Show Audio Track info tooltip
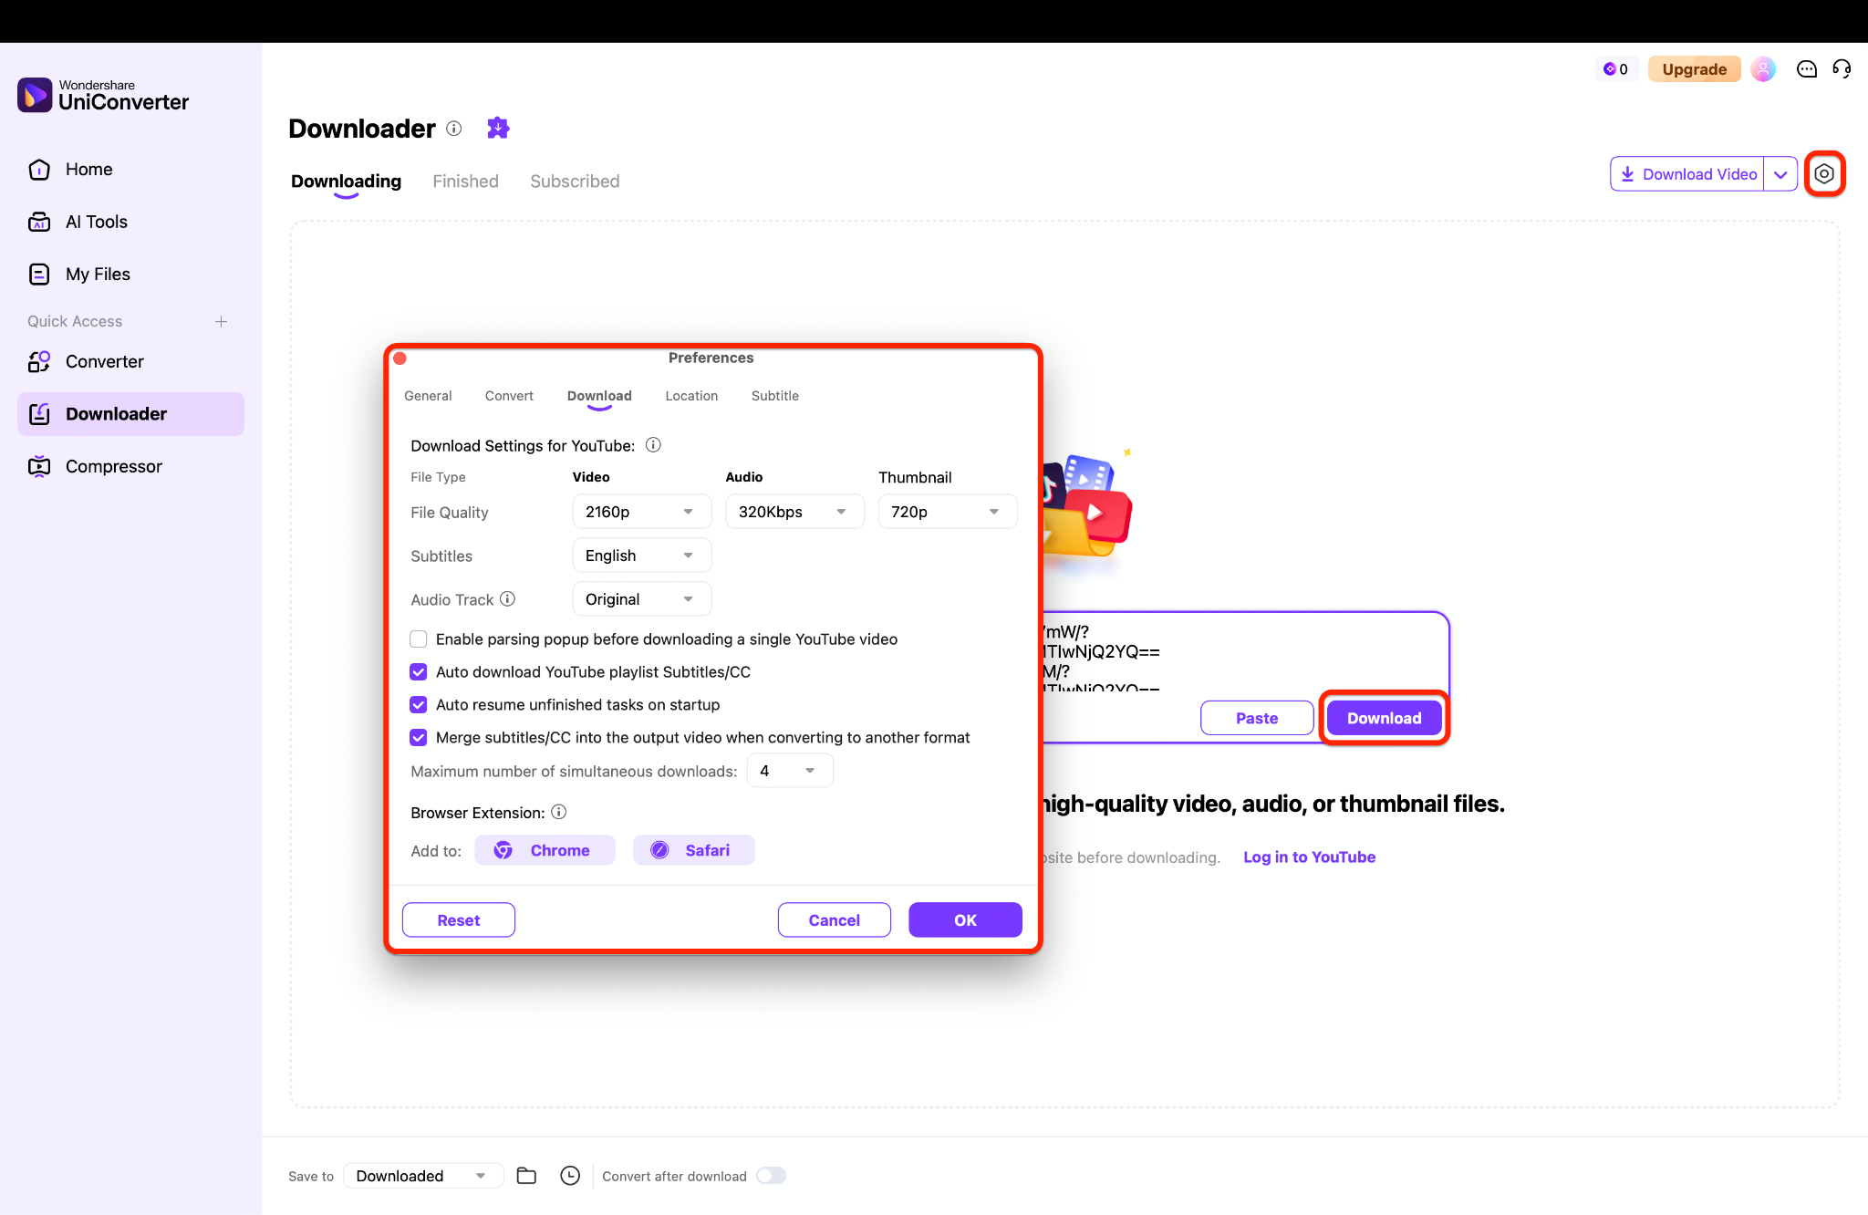This screenshot has height=1215, width=1868. click(507, 599)
